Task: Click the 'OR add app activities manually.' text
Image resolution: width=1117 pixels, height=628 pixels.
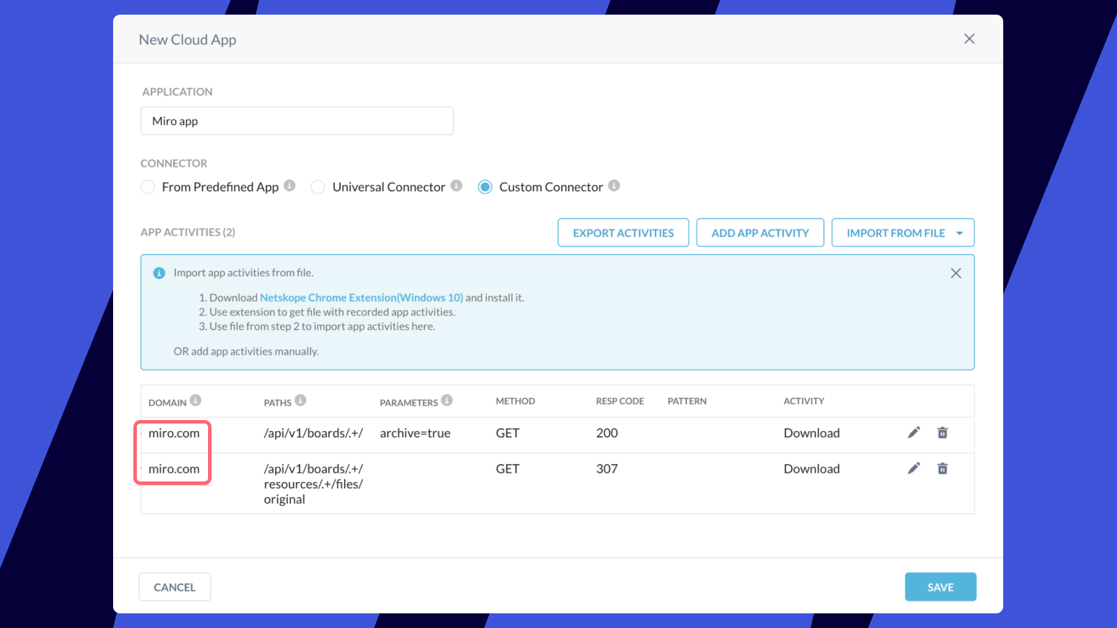Action: coord(246,352)
